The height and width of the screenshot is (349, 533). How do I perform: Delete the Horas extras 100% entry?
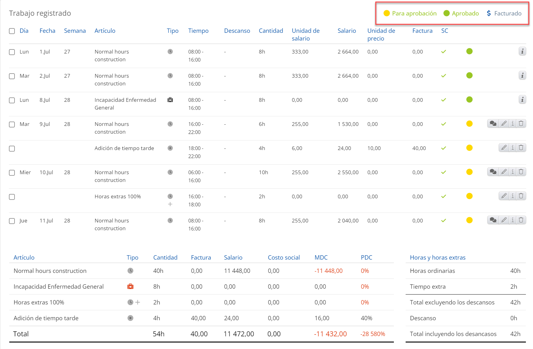pos(521,196)
